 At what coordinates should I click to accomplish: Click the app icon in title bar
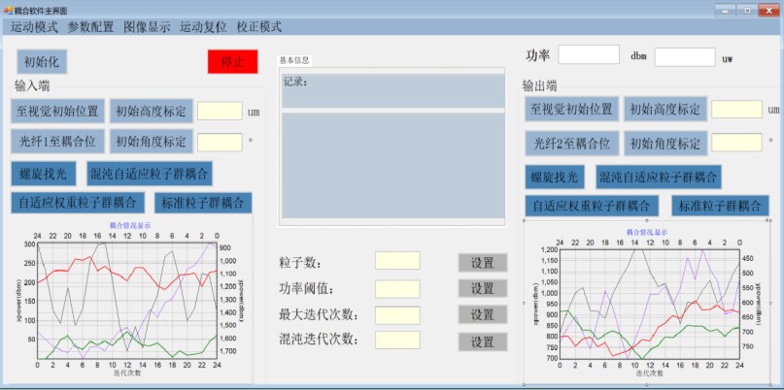(7, 10)
